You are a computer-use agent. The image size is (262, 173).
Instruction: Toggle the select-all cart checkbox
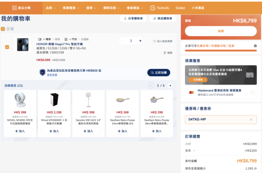coord(3,29)
